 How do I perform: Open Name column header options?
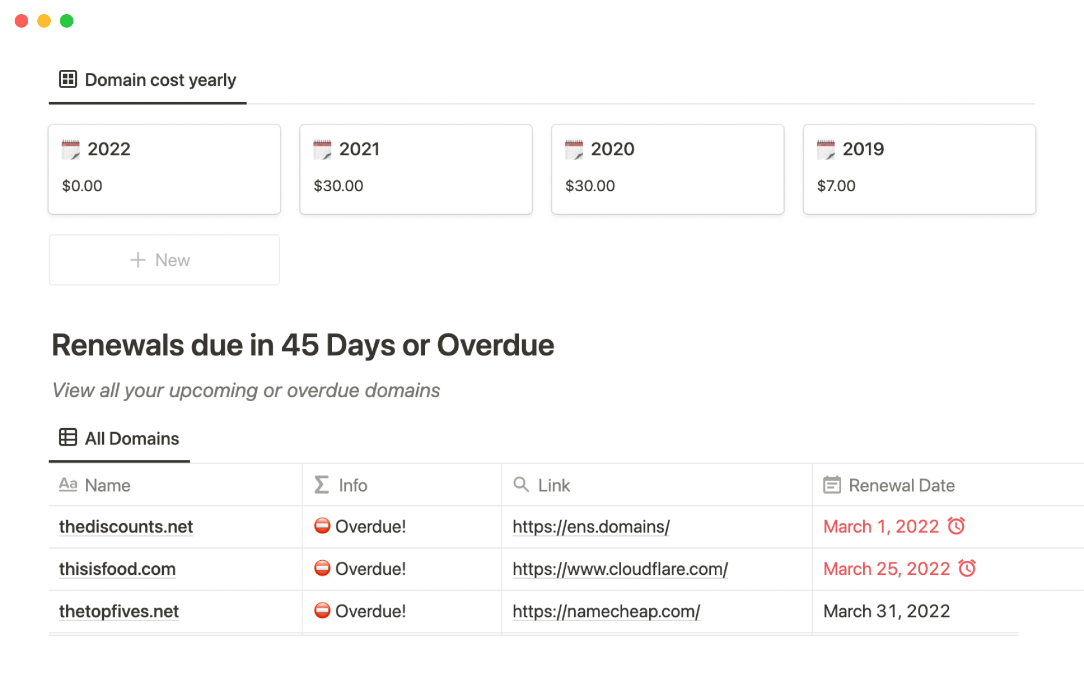click(x=107, y=485)
